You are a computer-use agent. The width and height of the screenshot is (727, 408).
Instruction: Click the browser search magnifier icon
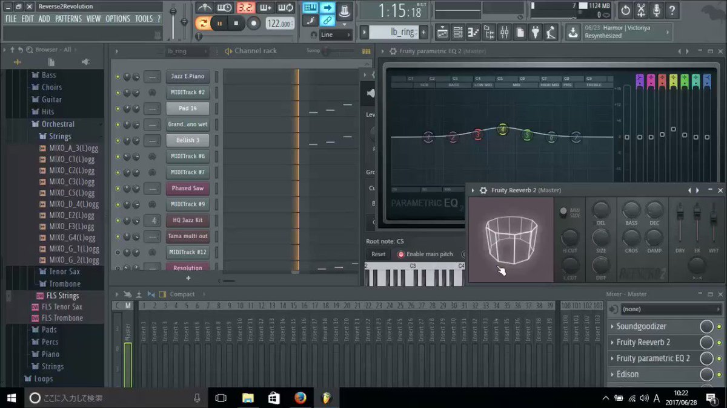point(29,50)
